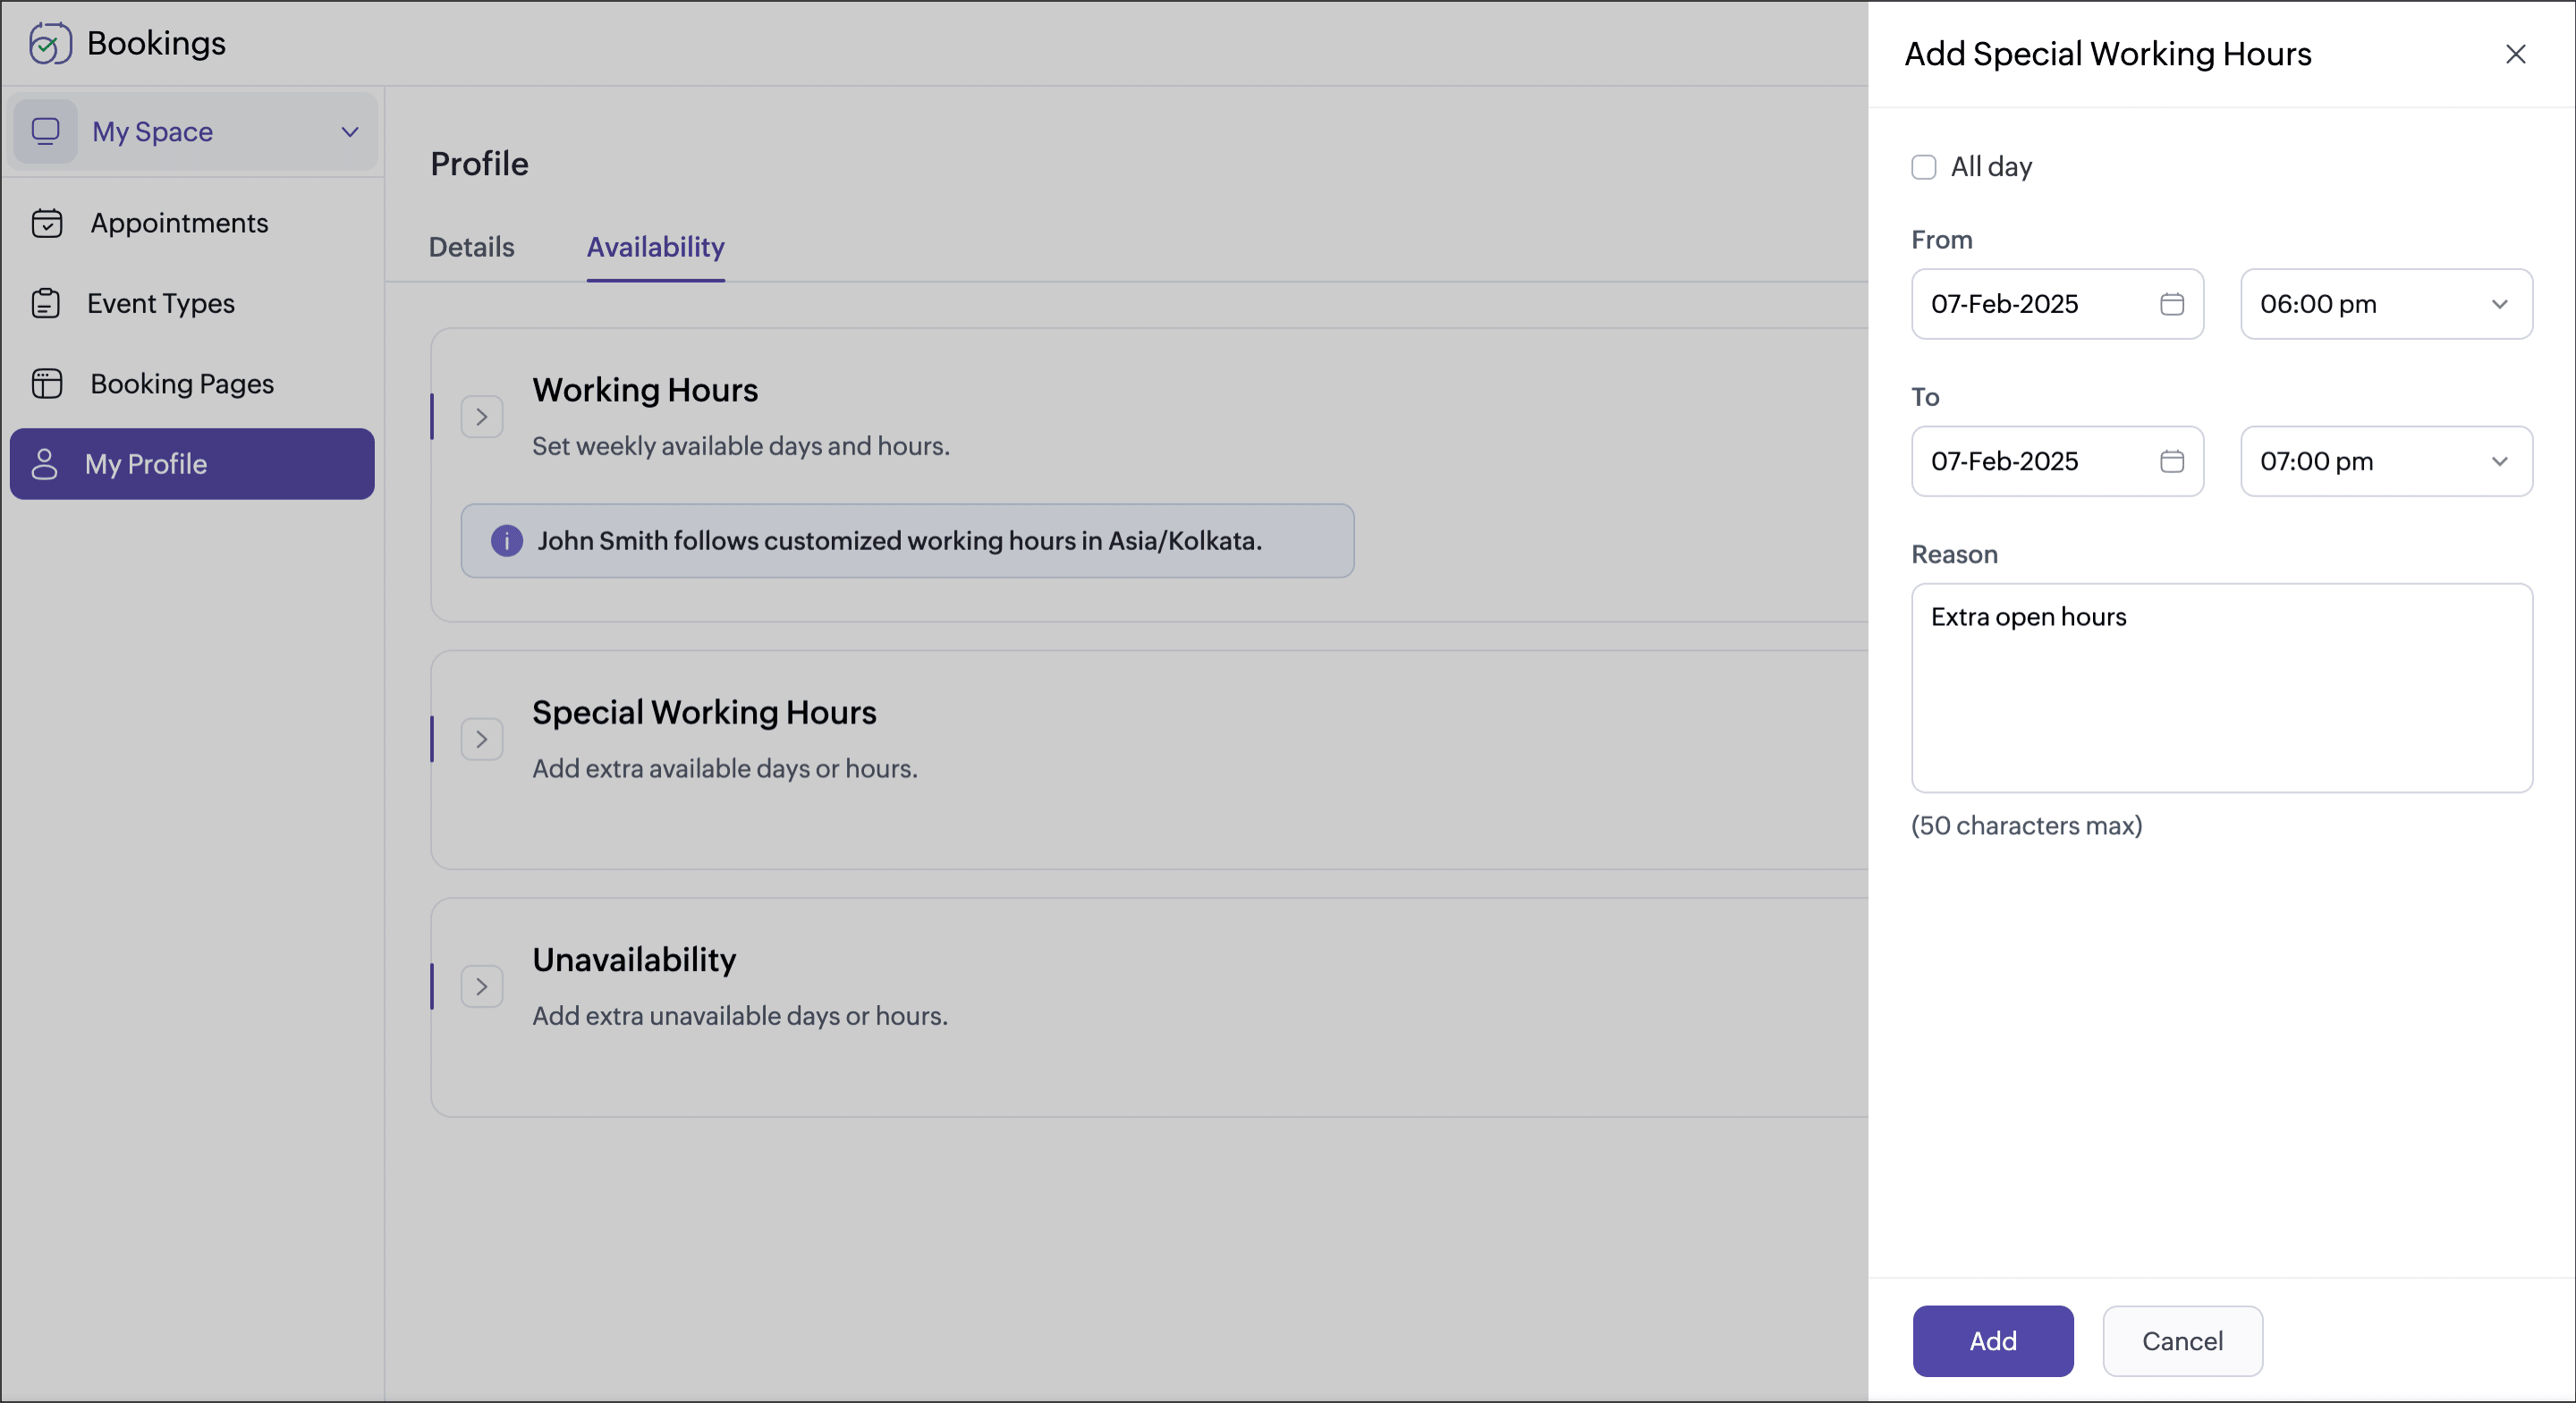This screenshot has height=1403, width=2576.
Task: Expand the My Space workspace selector
Action: (x=193, y=131)
